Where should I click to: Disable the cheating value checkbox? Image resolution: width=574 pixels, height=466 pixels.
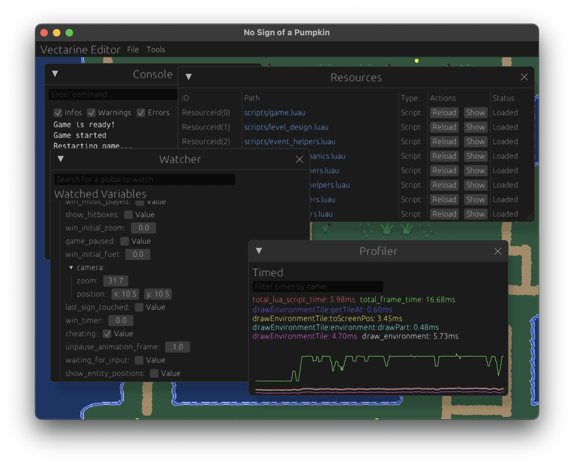pos(107,334)
